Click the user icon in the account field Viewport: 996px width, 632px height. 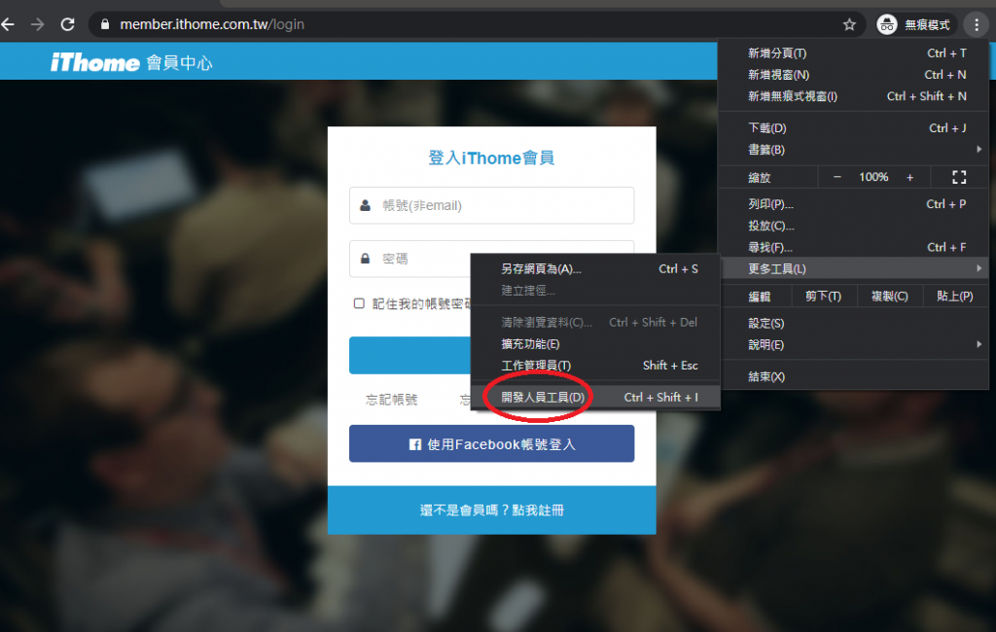[366, 205]
